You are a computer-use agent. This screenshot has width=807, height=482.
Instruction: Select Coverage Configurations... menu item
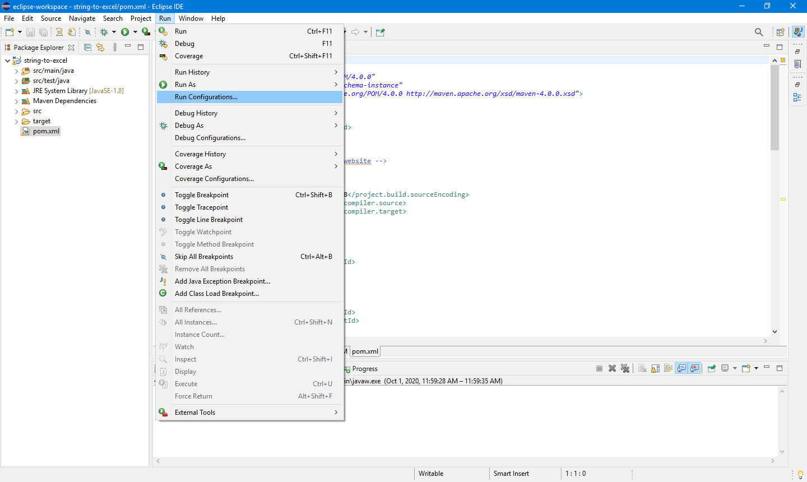(x=250, y=179)
